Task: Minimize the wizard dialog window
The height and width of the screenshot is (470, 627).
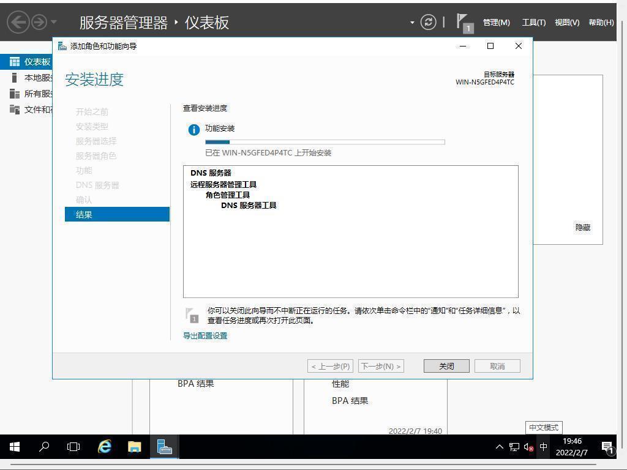Action: point(463,46)
